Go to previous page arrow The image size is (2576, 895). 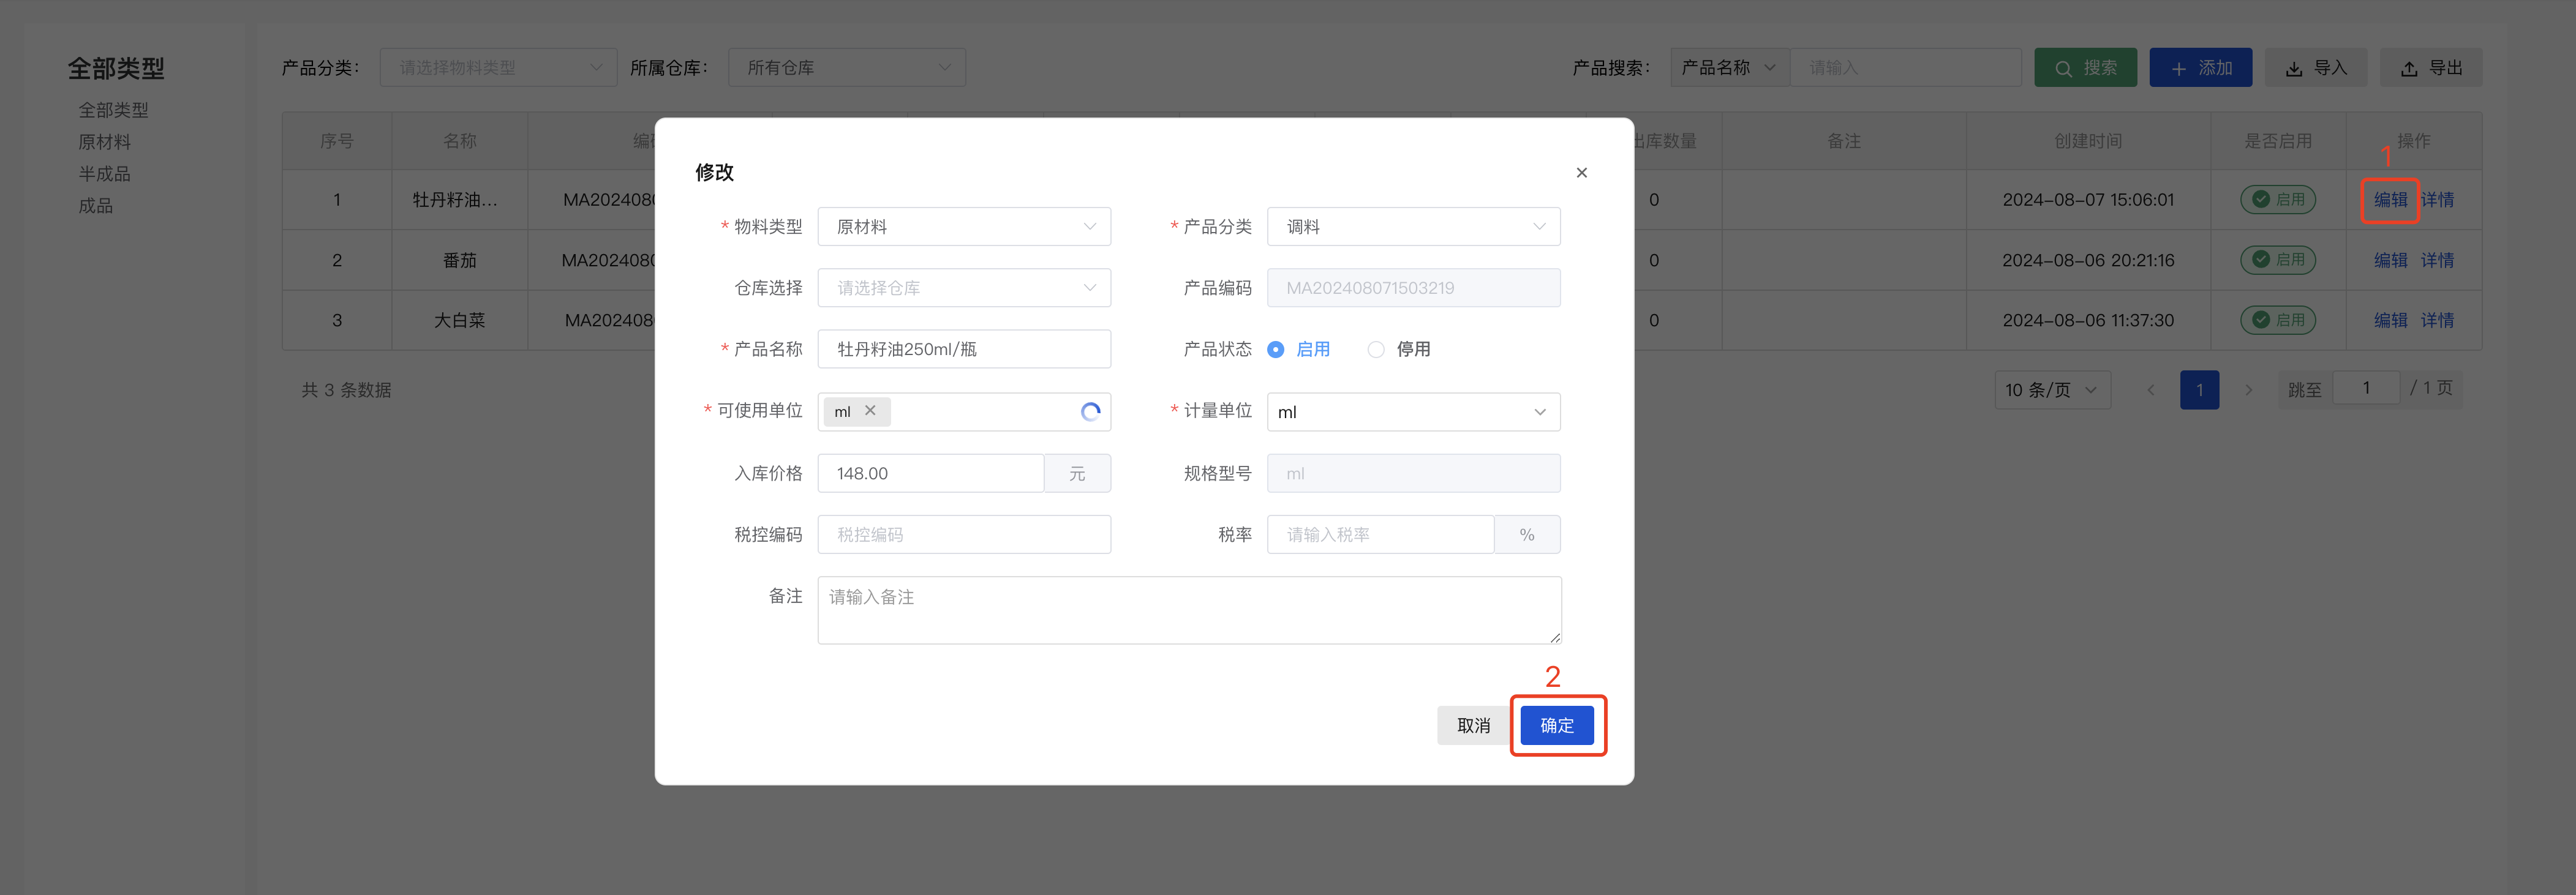coord(2151,390)
